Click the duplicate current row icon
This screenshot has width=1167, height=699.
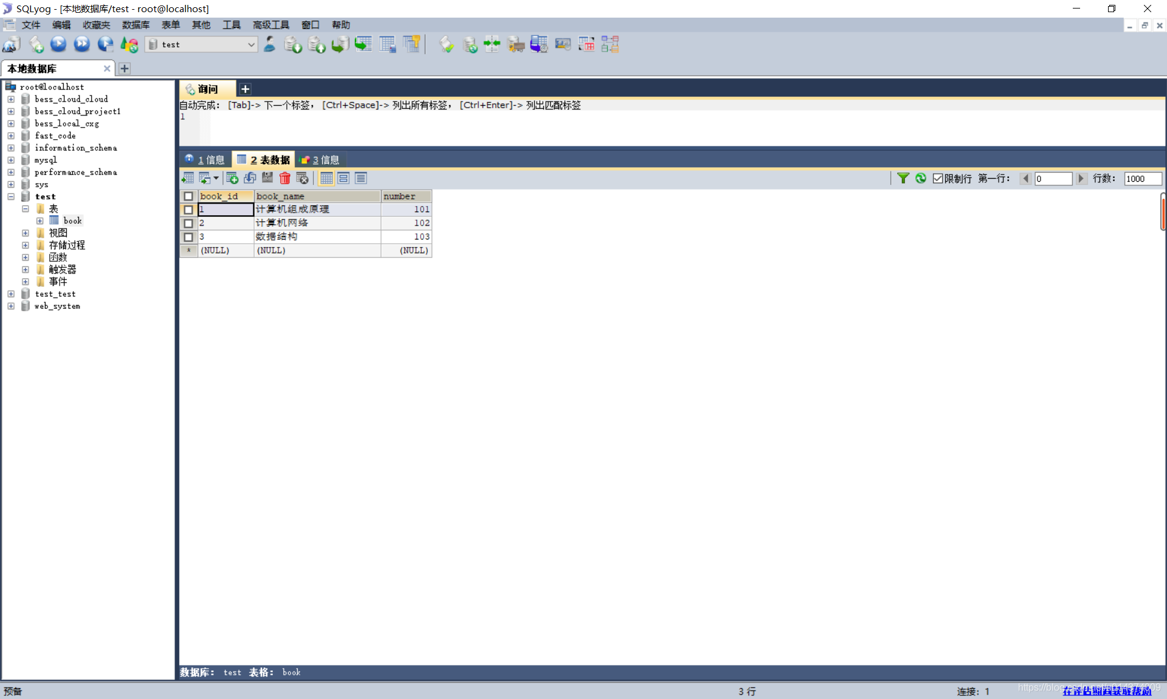pyautogui.click(x=250, y=178)
